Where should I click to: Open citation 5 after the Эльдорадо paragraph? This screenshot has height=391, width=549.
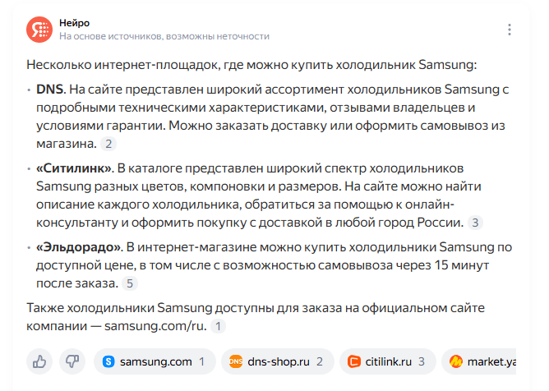tap(130, 284)
